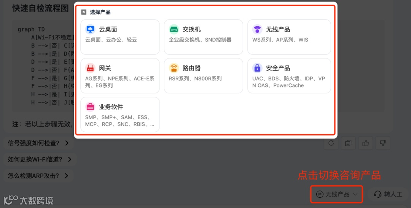Open suggestion 如何更换Wi-Fi信道?
Image resolution: width=411 pixels, height=208 pixels.
coord(40,159)
